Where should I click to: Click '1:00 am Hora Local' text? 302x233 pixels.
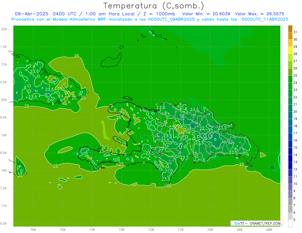[x=109, y=14]
